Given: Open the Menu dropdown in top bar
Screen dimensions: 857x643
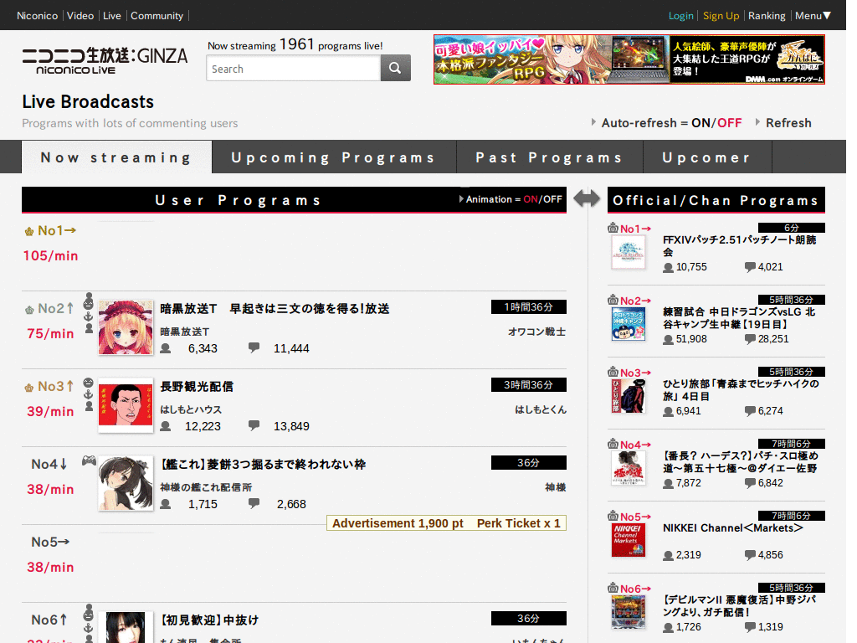Looking at the screenshot, I should (x=813, y=16).
